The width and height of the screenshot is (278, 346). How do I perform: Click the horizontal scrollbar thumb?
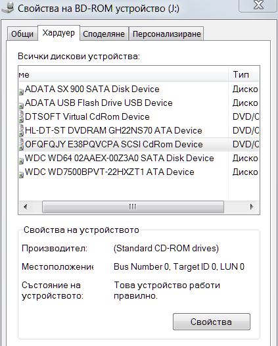133,207
